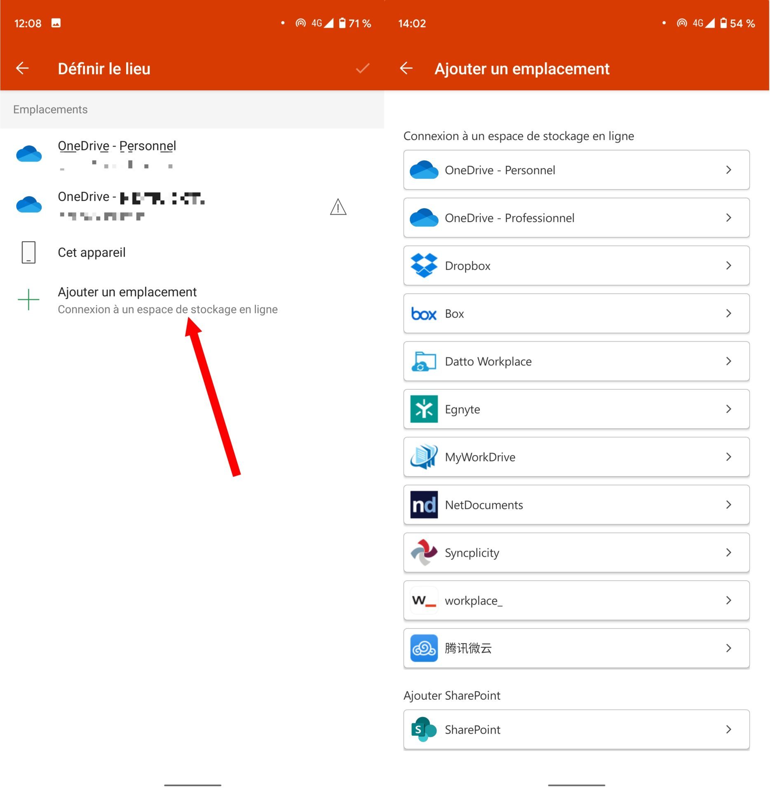Tap the 4G signal icon on right screen

(x=703, y=23)
